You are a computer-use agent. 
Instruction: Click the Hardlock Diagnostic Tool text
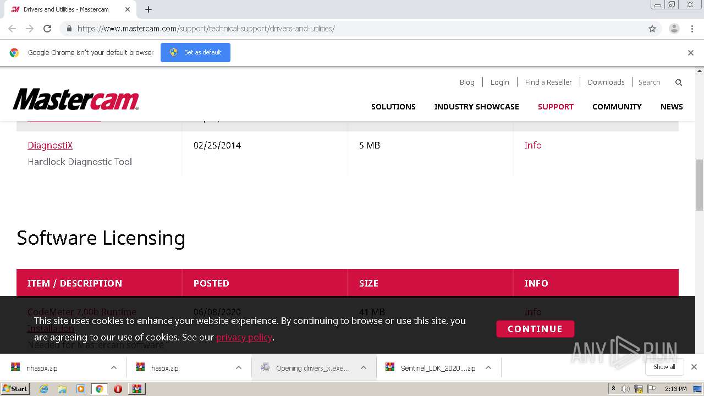coord(80,162)
